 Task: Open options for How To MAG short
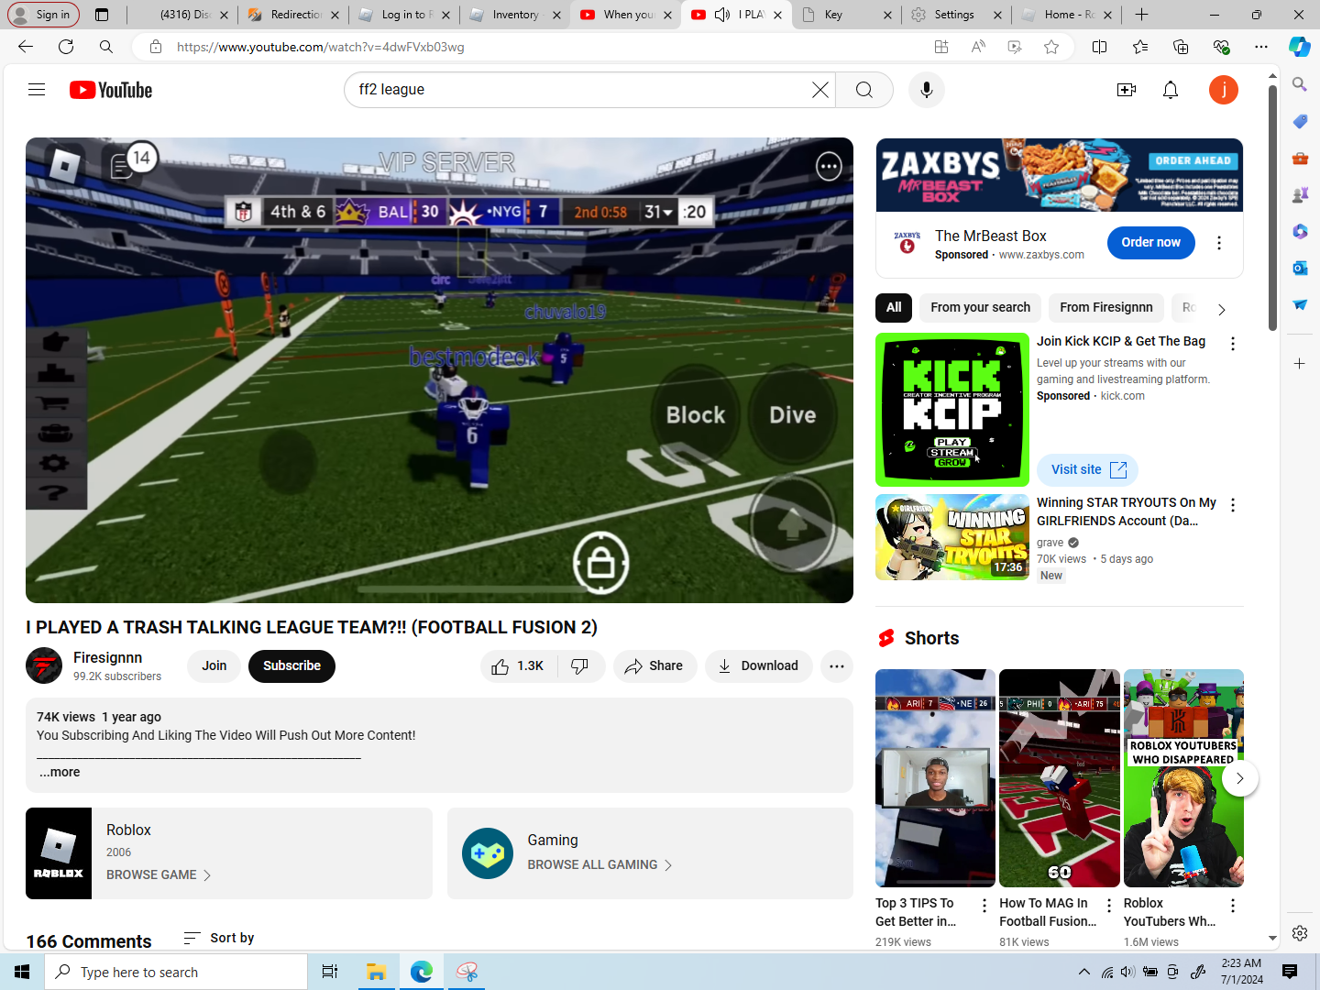(1109, 906)
